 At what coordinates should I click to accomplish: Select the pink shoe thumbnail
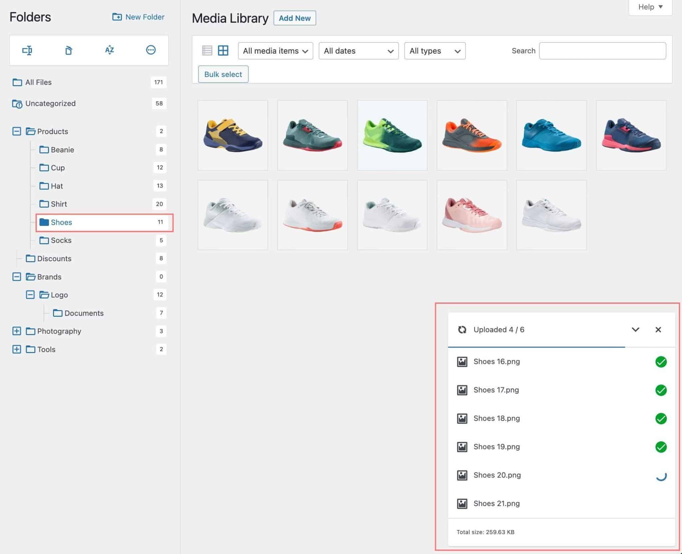pyautogui.click(x=472, y=215)
